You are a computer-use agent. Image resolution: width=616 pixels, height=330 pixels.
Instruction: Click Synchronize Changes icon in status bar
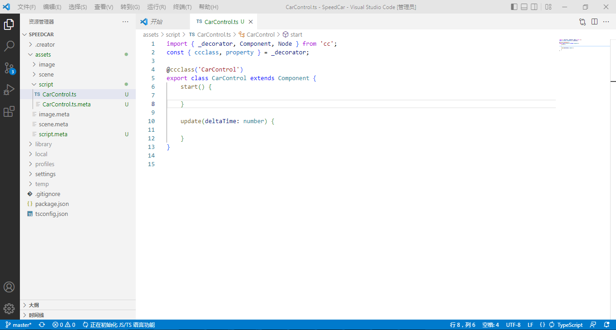(x=42, y=325)
